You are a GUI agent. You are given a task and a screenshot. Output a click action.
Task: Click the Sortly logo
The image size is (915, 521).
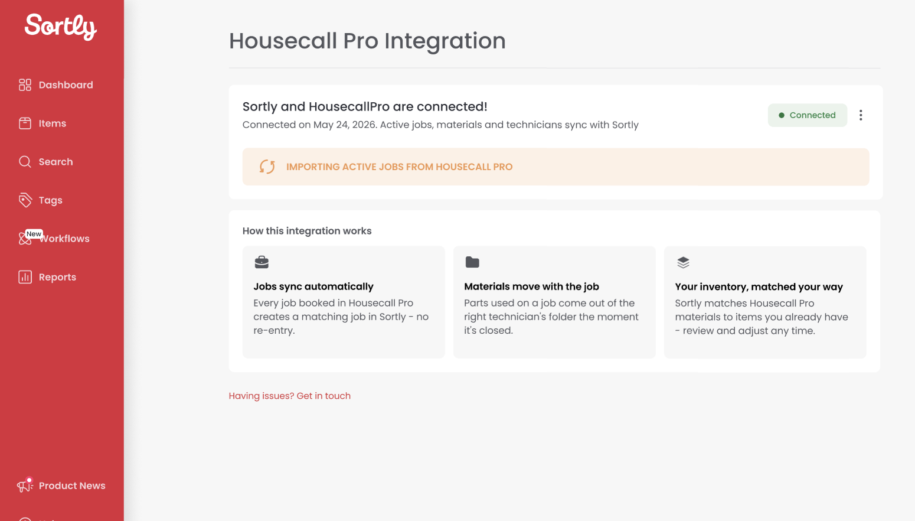pyautogui.click(x=61, y=27)
